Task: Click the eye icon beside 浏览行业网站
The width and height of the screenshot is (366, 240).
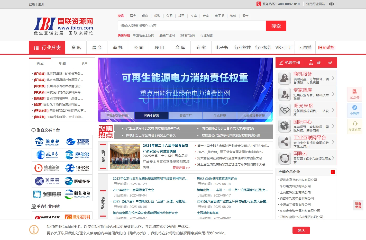Action: pos(332,4)
